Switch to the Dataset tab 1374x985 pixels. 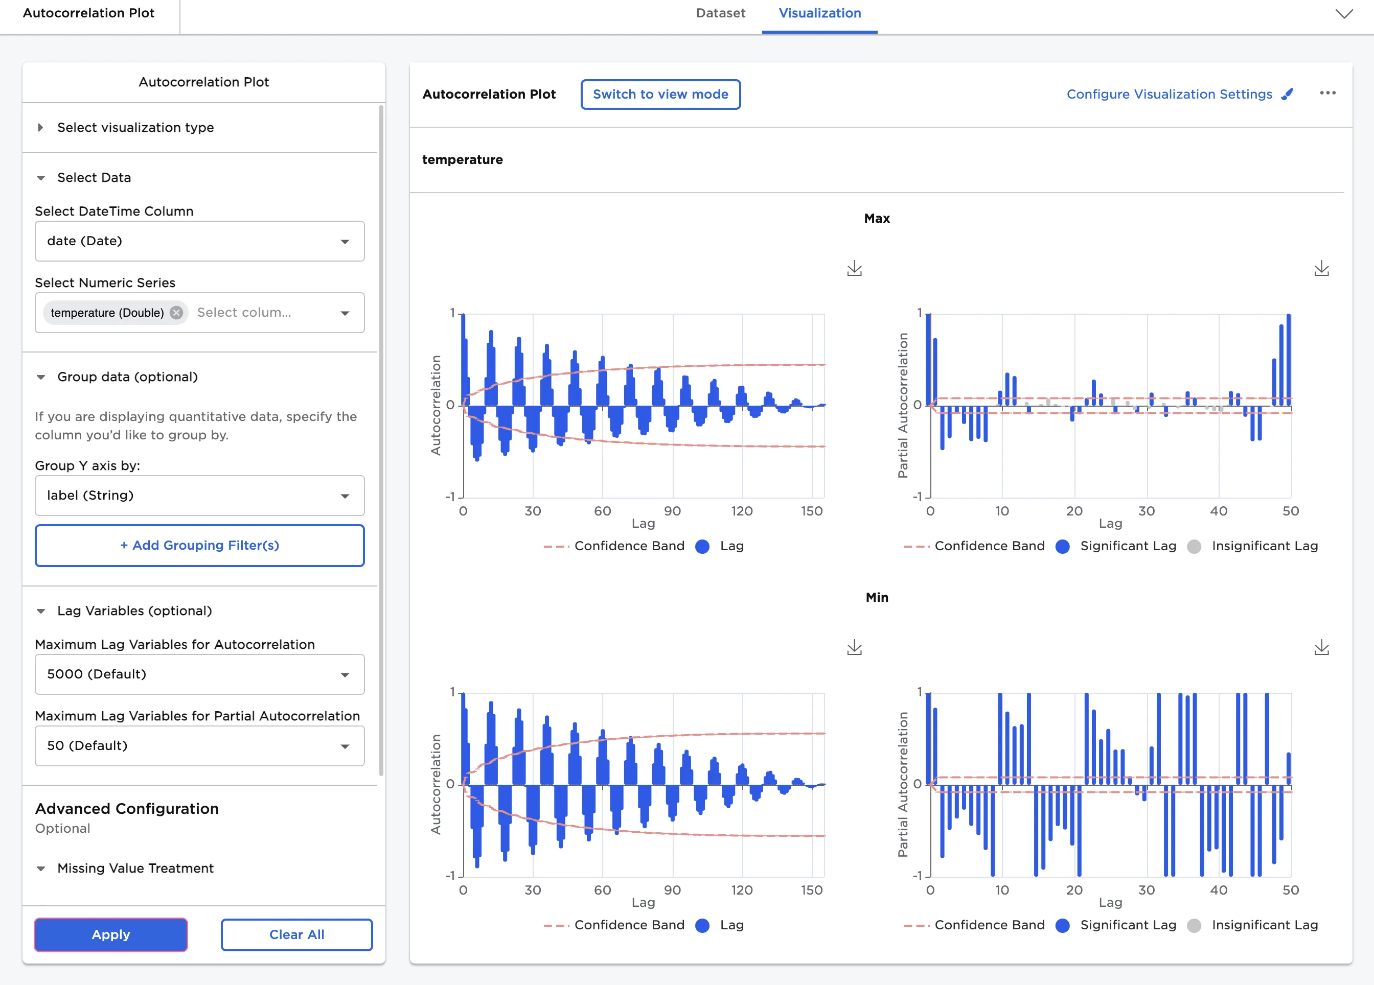(x=720, y=13)
